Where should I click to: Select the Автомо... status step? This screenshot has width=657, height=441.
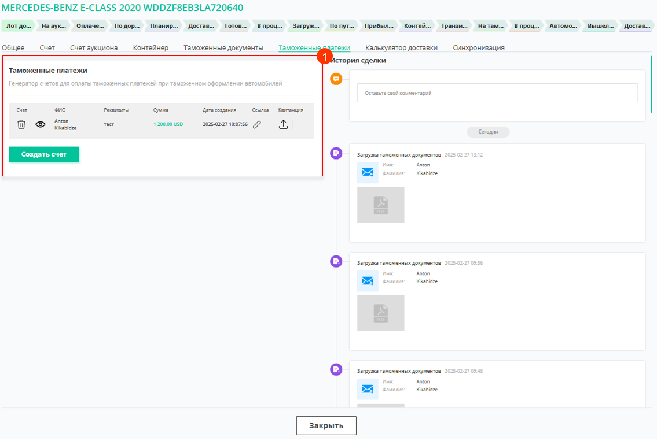563,26
